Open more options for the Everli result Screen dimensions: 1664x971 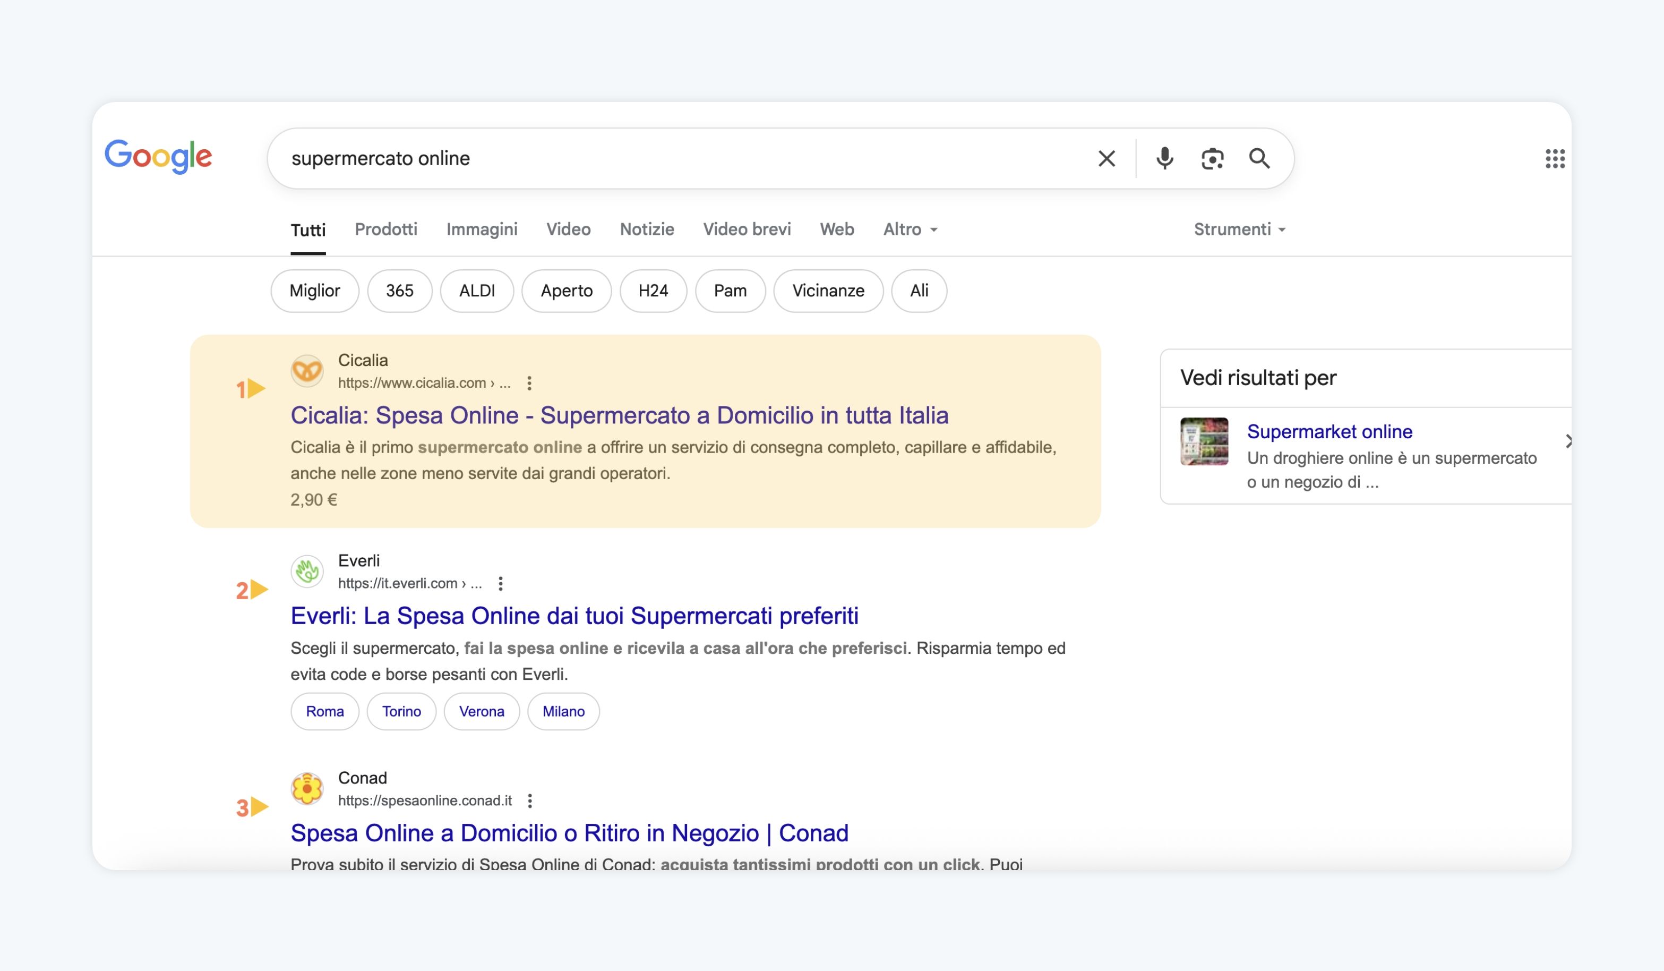click(501, 583)
